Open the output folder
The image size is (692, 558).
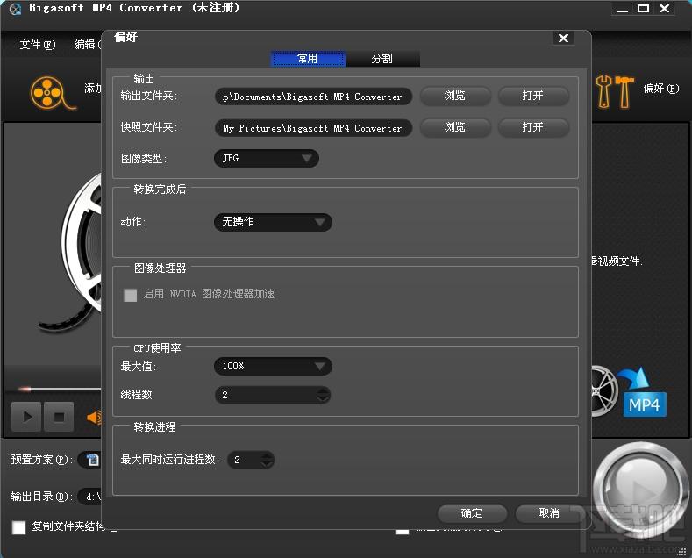coord(533,96)
